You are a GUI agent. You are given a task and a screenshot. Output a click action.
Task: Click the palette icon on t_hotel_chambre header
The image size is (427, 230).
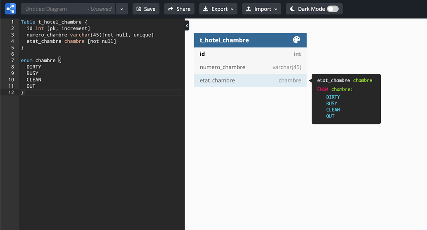click(x=297, y=40)
